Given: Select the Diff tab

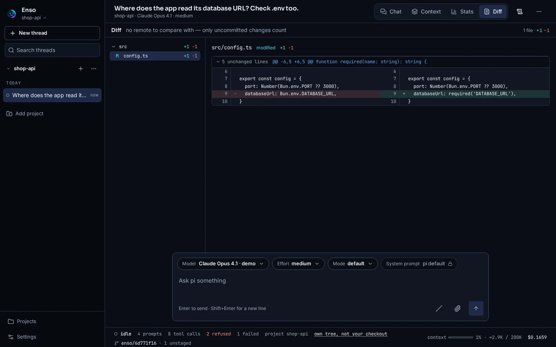Looking at the screenshot, I should (493, 12).
